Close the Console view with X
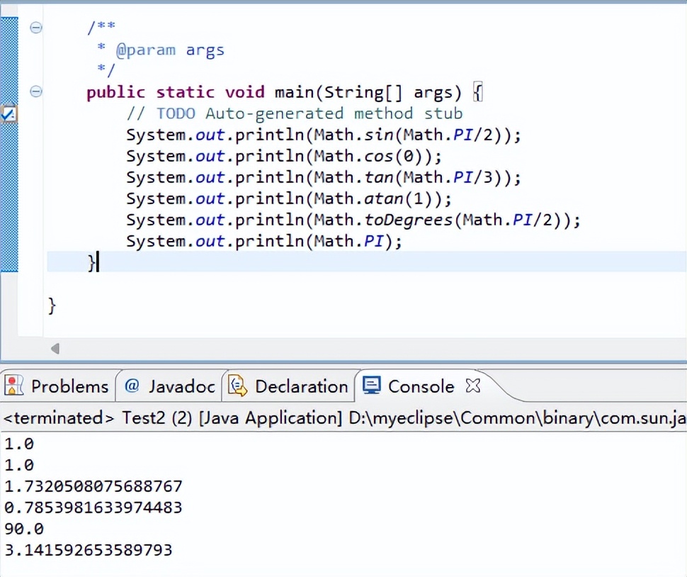Viewport: 687px width, 577px height. click(473, 386)
